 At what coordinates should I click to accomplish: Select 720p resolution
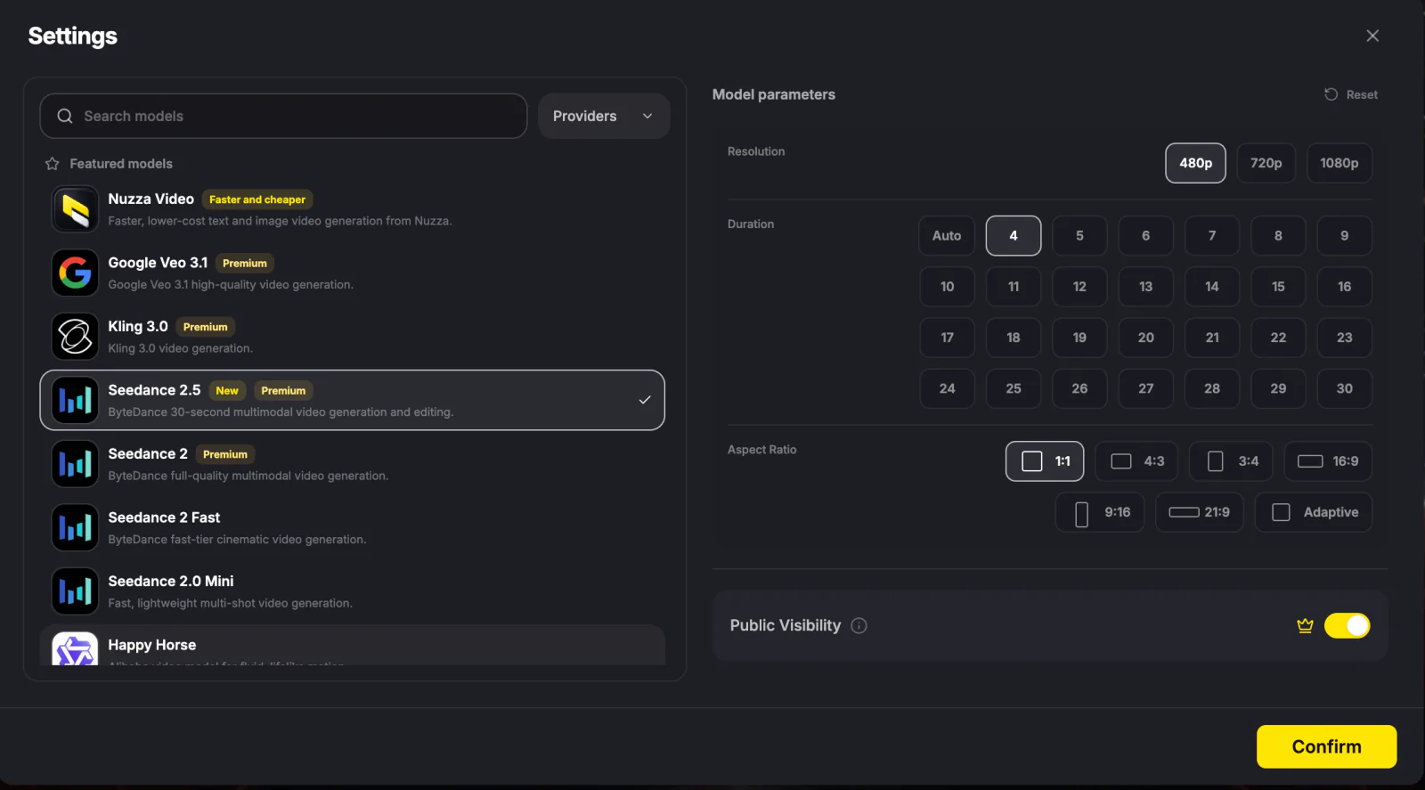coord(1266,163)
